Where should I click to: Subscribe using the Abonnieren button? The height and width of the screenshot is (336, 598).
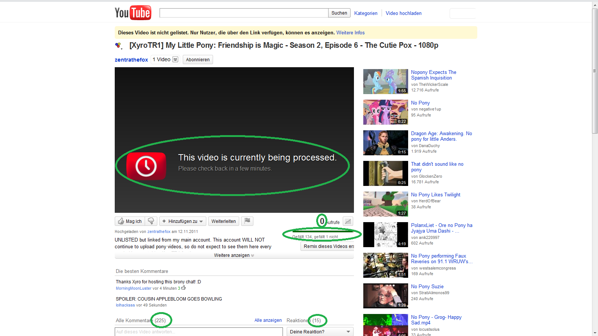(198, 60)
